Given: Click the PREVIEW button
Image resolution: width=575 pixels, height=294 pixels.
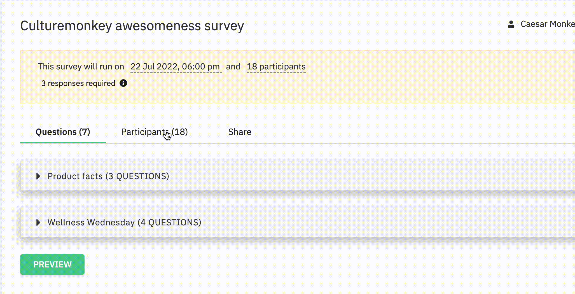Looking at the screenshot, I should click(x=52, y=264).
